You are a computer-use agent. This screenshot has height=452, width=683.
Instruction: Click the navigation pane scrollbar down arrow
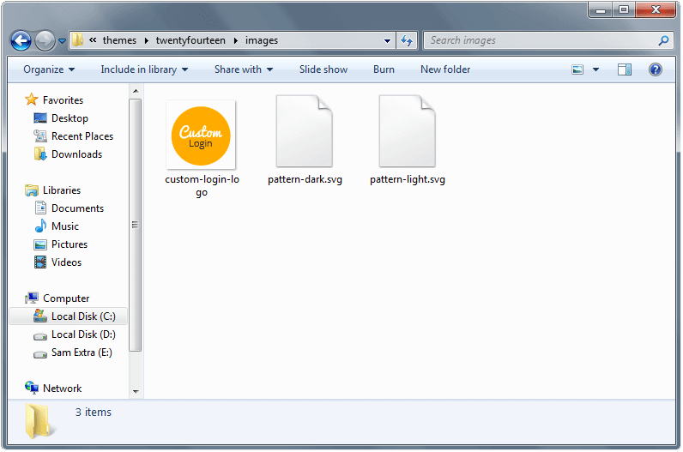pyautogui.click(x=136, y=391)
